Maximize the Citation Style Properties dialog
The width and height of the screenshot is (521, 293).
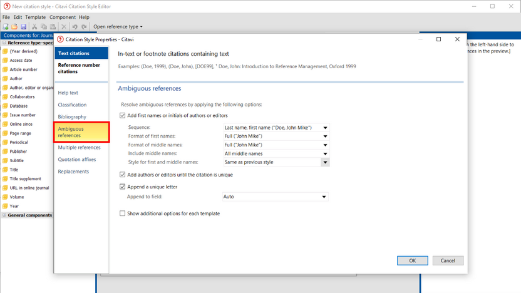click(438, 39)
